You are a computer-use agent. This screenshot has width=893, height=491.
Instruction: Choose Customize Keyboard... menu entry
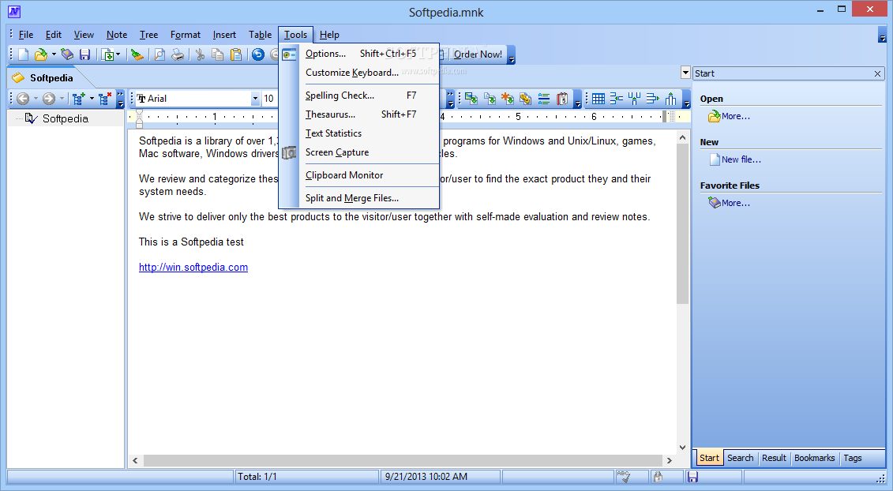[359, 73]
